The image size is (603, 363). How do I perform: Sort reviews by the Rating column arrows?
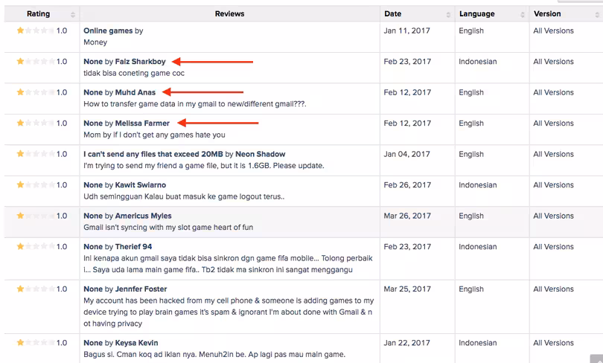tap(73, 15)
